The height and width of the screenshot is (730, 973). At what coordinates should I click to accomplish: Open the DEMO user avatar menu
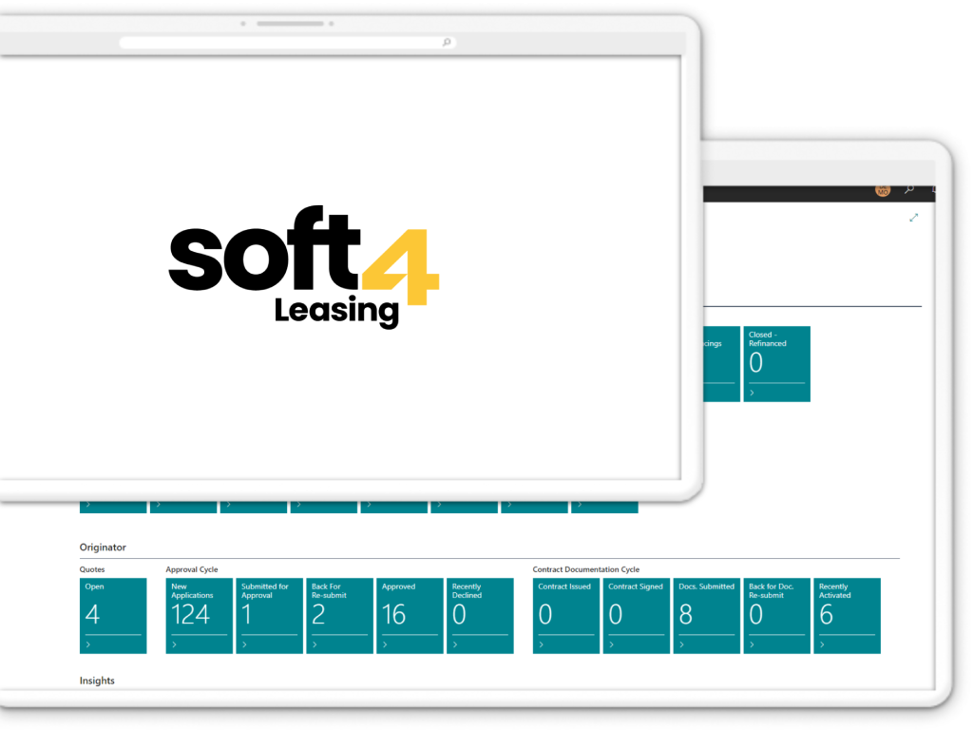(883, 190)
